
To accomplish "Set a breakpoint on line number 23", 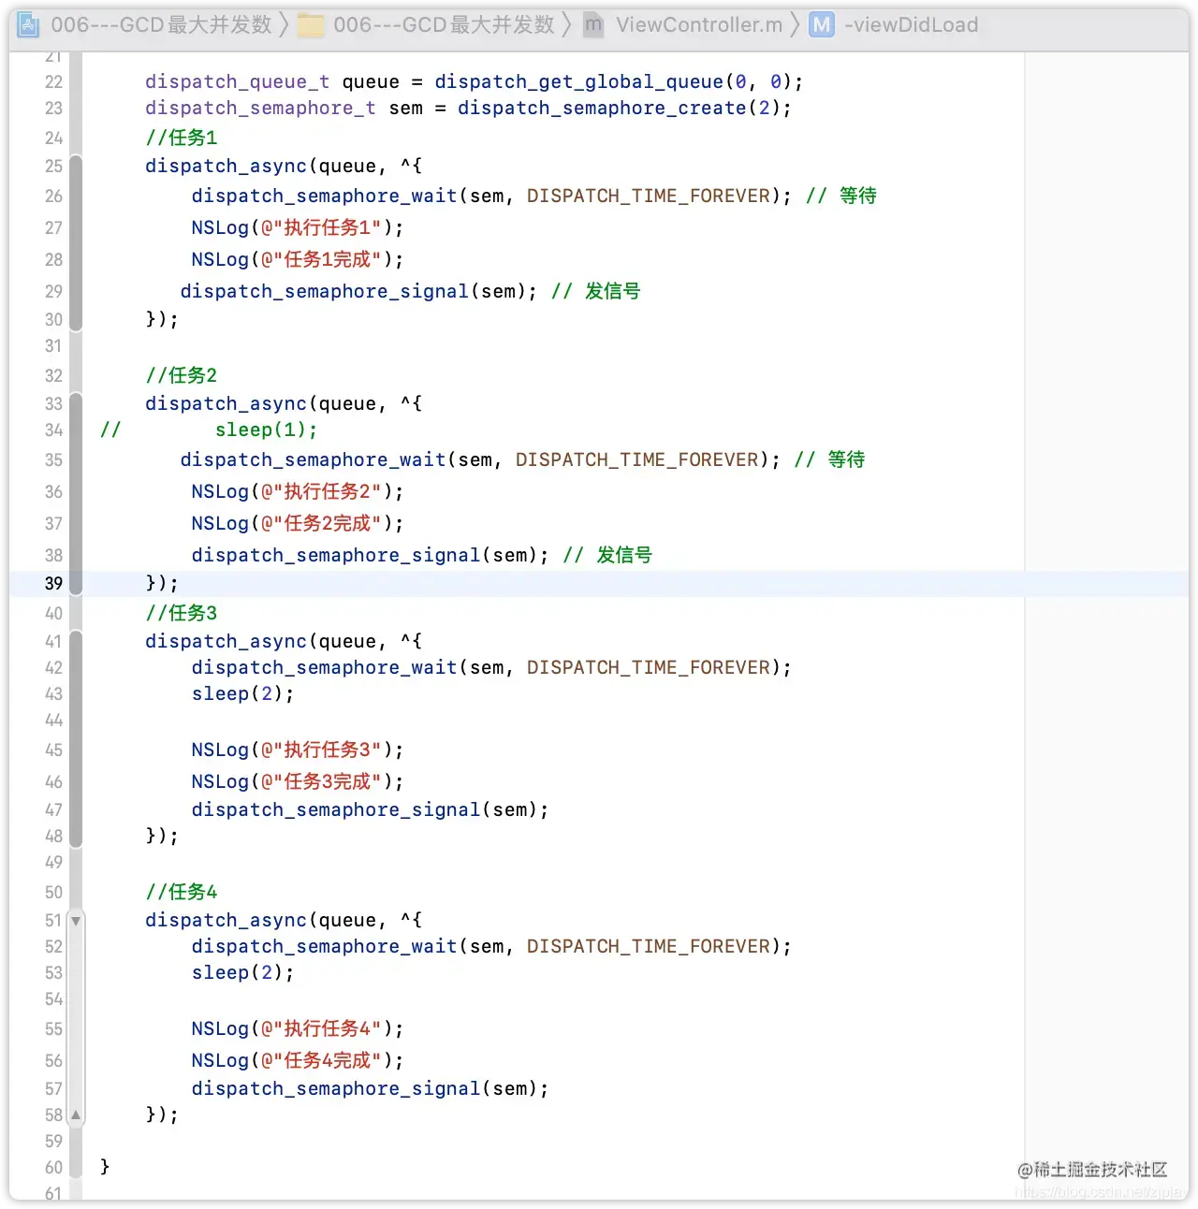I will click(x=53, y=109).
